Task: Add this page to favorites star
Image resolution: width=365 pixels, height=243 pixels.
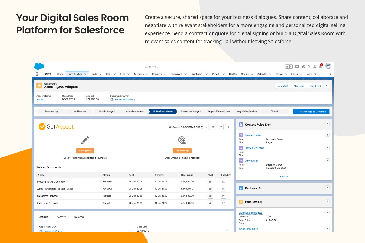Action: point(287,66)
